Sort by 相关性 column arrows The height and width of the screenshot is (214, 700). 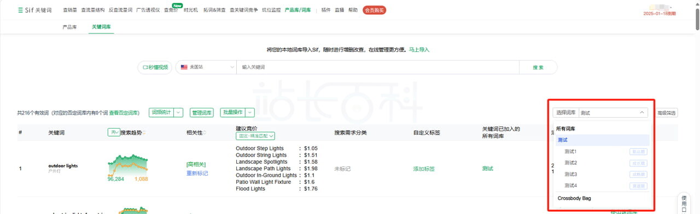click(x=205, y=132)
